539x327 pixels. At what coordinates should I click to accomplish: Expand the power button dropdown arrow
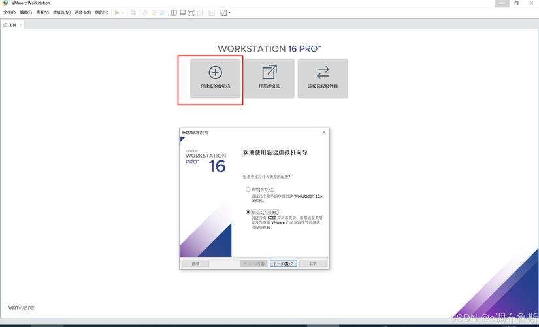pyautogui.click(x=123, y=12)
